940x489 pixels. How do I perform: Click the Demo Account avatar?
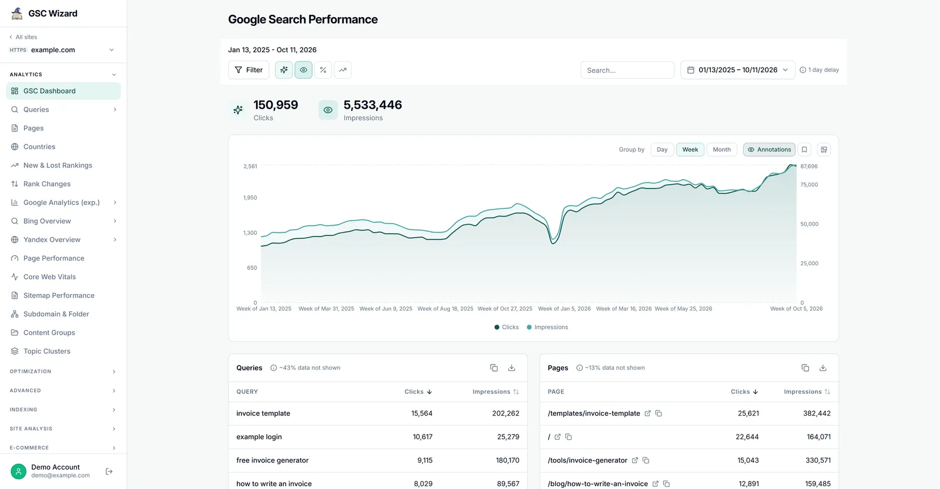coord(19,471)
